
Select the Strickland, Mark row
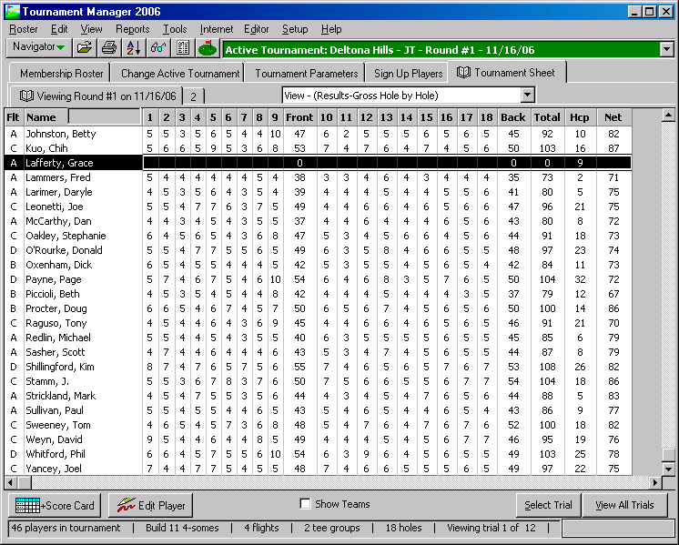click(x=318, y=396)
